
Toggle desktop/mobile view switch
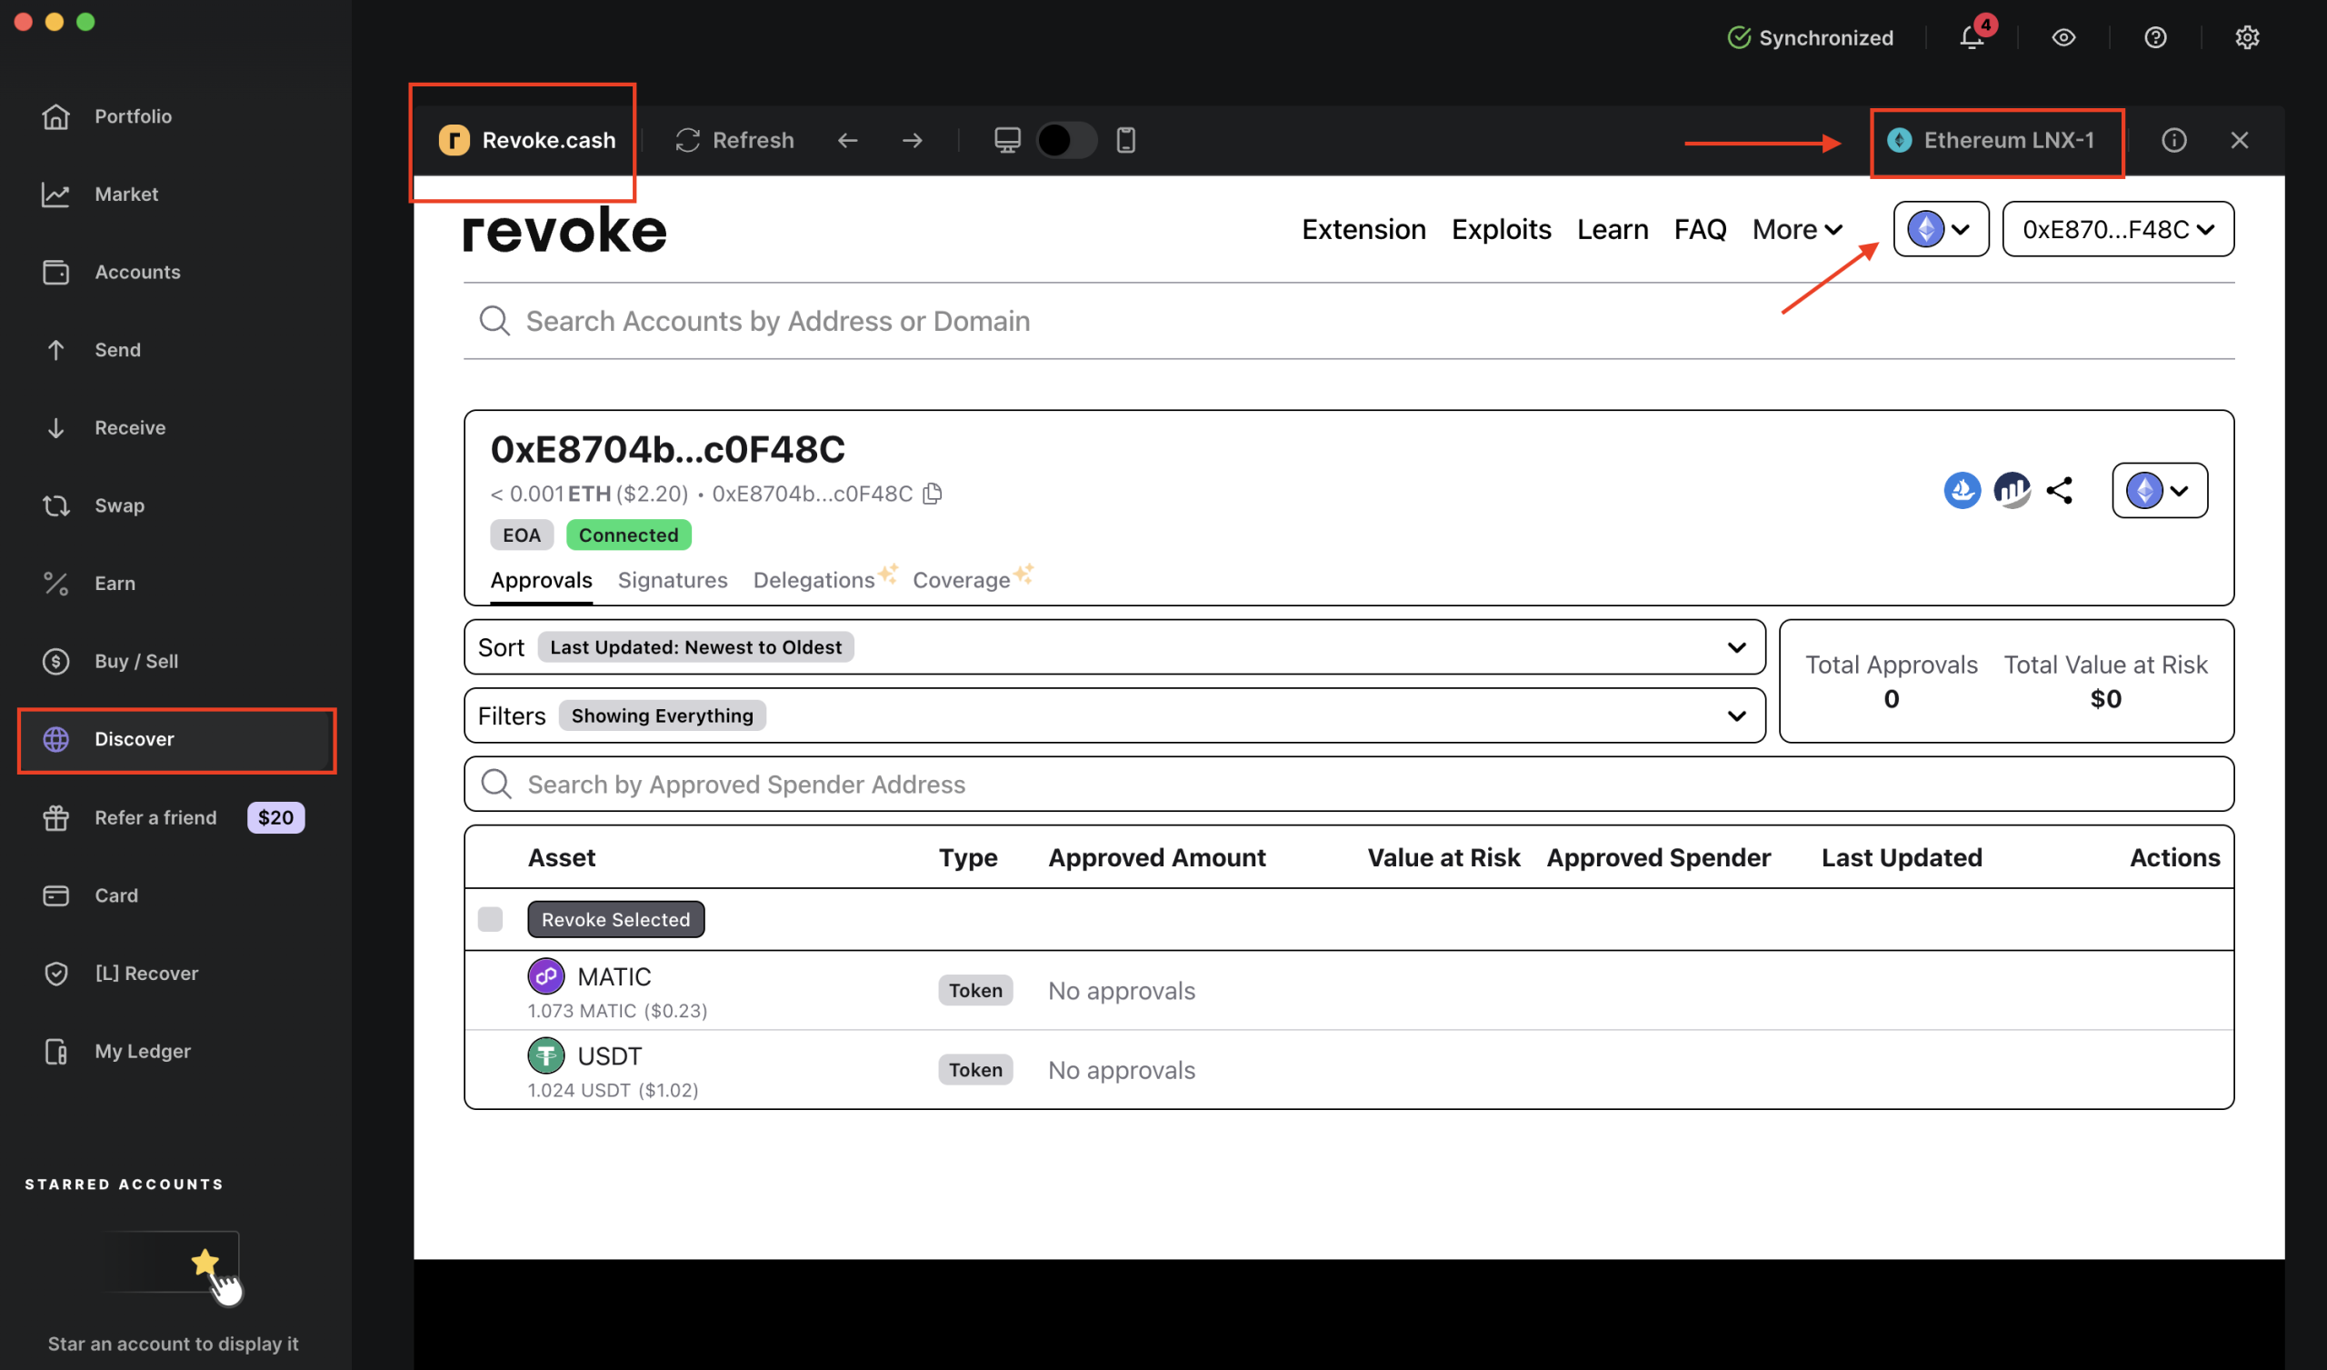[x=1065, y=140]
